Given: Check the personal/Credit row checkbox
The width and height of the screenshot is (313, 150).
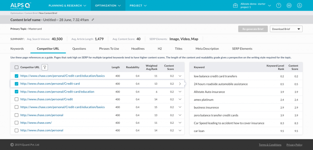Looking at the screenshot, I should pyautogui.click(x=17, y=99).
